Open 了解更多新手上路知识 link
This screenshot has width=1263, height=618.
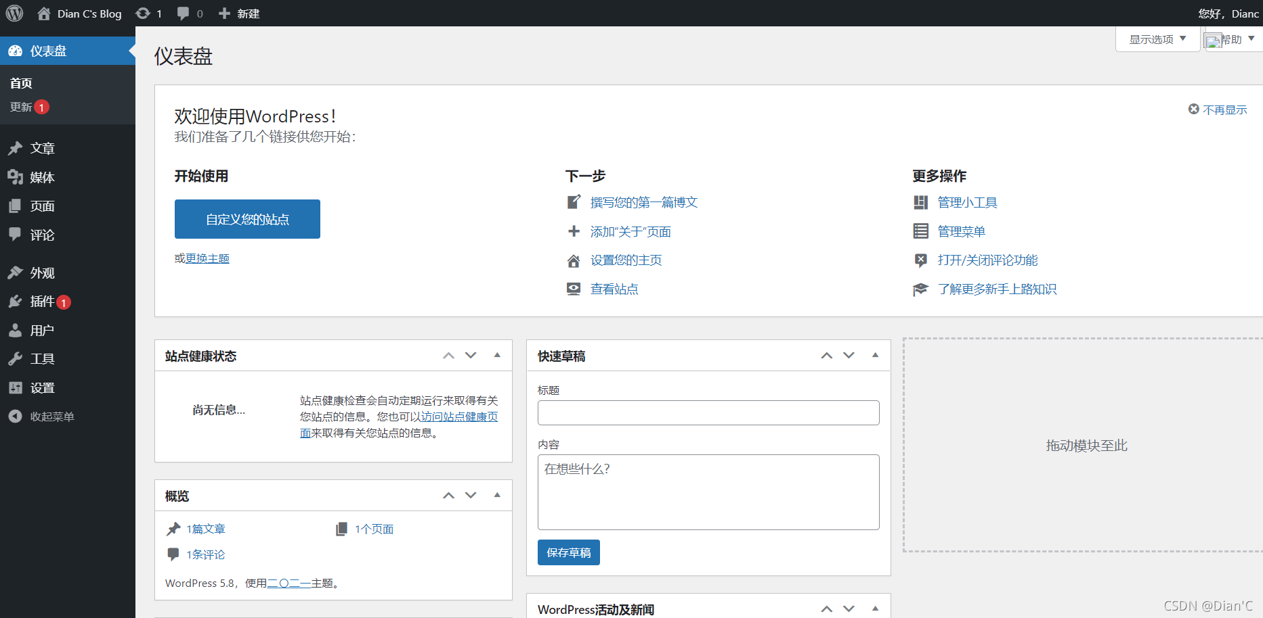coord(997,289)
